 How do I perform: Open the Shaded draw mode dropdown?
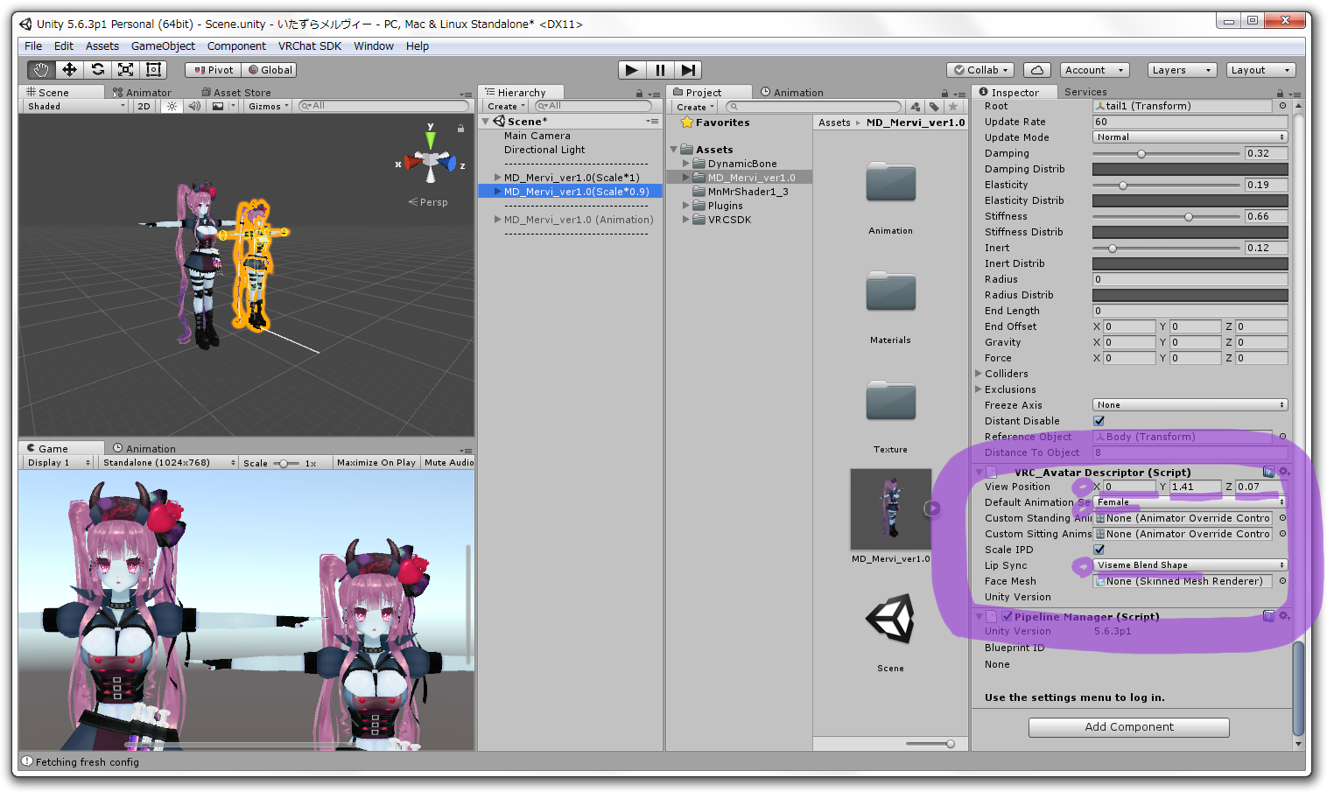click(76, 106)
